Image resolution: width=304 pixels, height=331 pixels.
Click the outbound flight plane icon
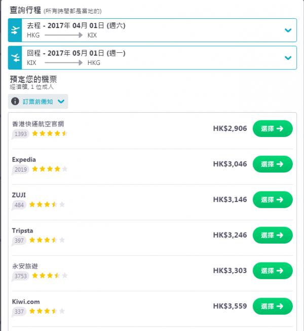tap(15, 30)
